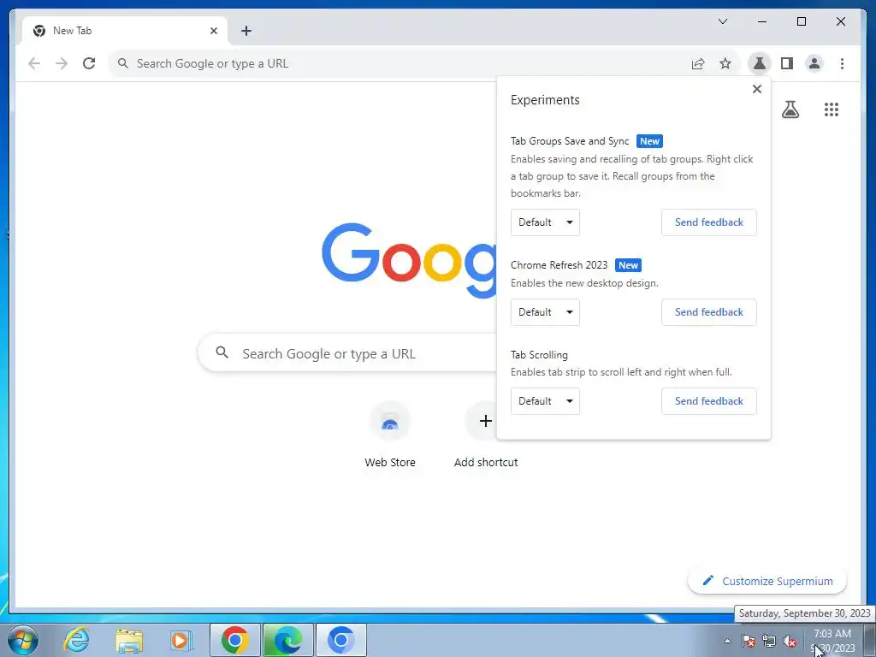Click the New badge beside Chrome Refresh 2023
This screenshot has height=657, width=876.
pyautogui.click(x=628, y=265)
